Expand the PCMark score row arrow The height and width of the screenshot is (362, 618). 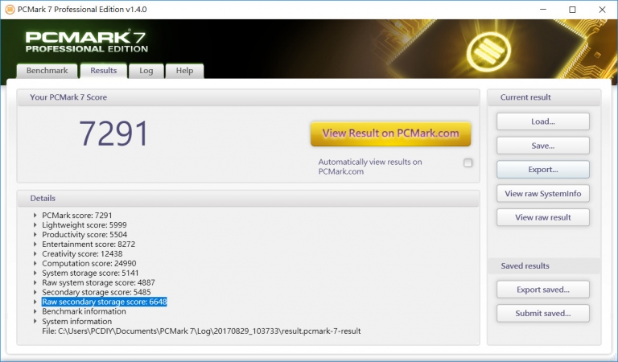pos(35,216)
